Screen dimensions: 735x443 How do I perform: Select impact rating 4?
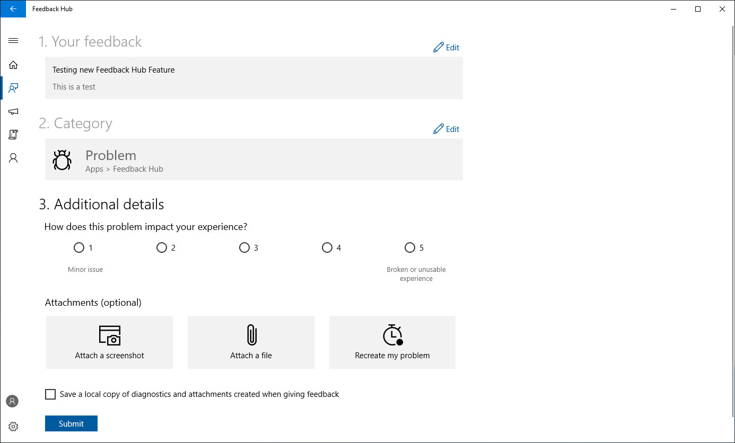click(327, 247)
